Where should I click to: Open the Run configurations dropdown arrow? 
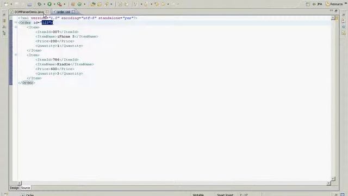pyautogui.click(x=54, y=4)
